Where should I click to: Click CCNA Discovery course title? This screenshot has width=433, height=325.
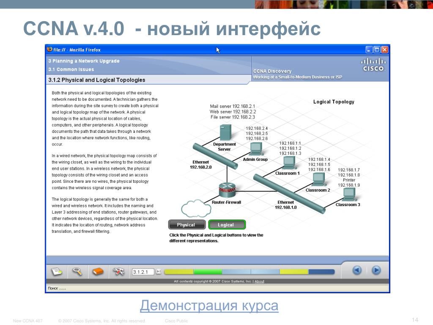(x=272, y=71)
